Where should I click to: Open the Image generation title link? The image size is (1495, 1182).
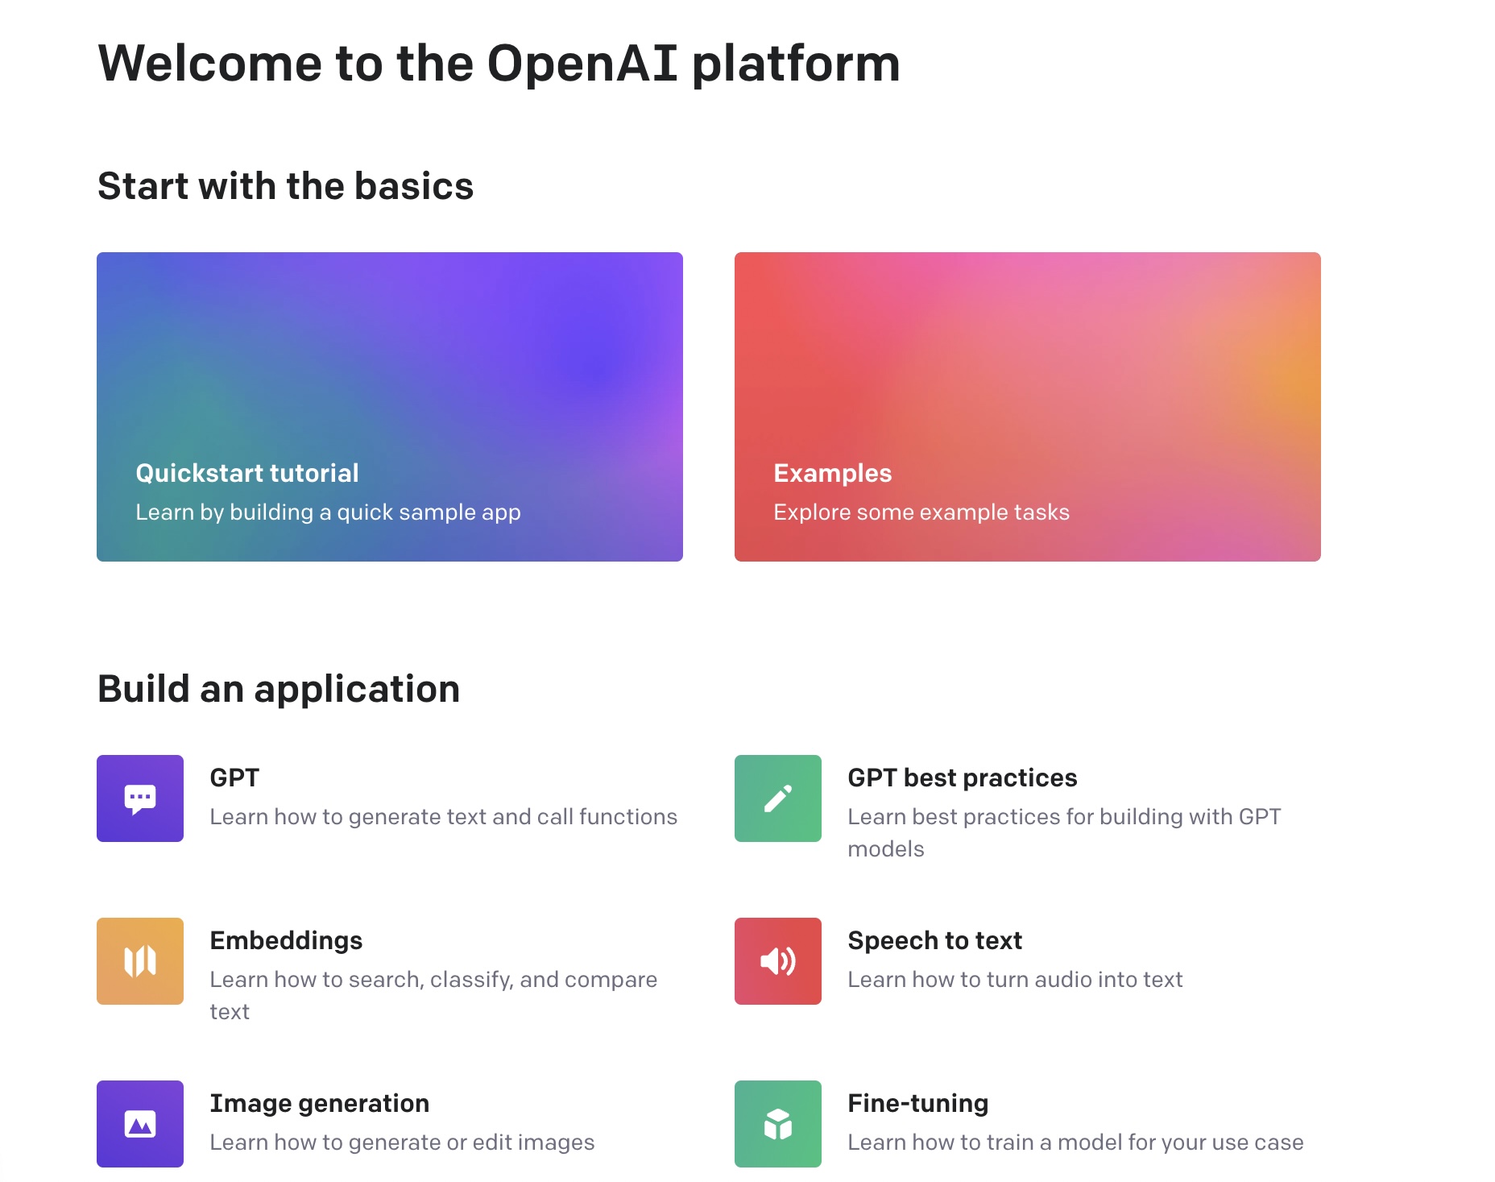(319, 1103)
